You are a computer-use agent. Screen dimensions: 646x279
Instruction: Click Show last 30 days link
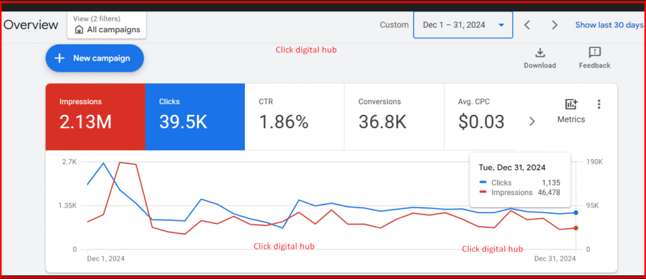[x=609, y=25]
